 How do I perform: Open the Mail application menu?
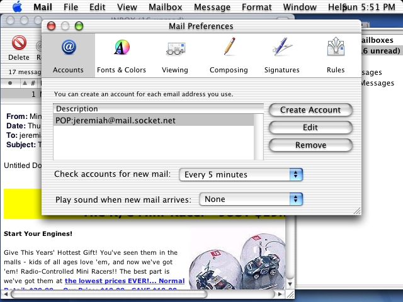43,7
